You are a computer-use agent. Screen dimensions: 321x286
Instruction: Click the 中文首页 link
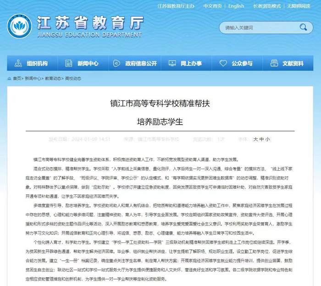coord(212,6)
